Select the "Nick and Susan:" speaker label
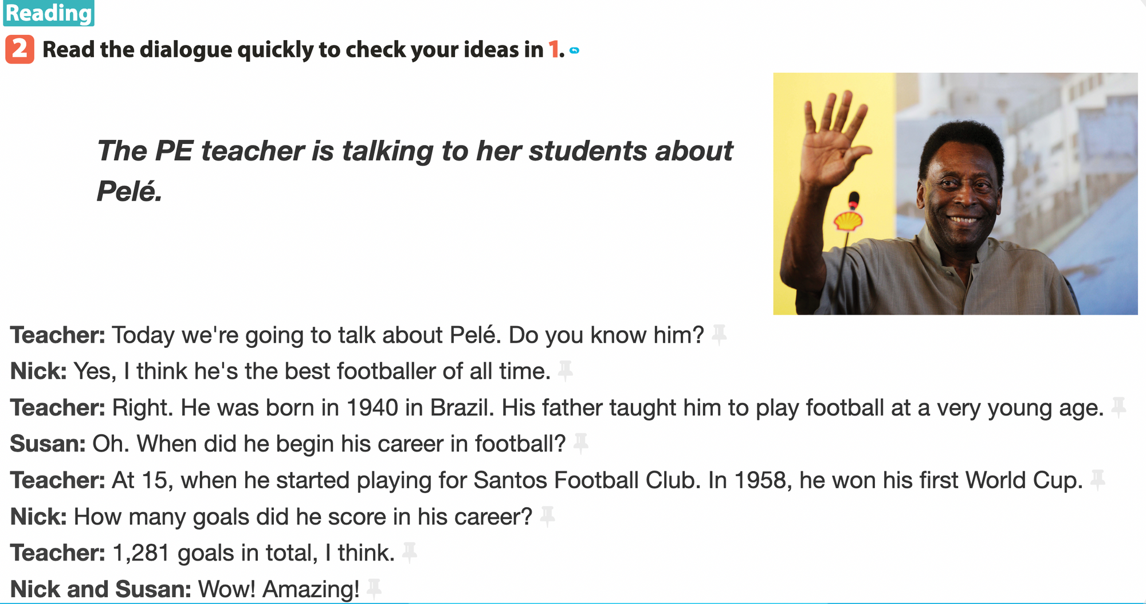1146x604 pixels. click(x=101, y=589)
